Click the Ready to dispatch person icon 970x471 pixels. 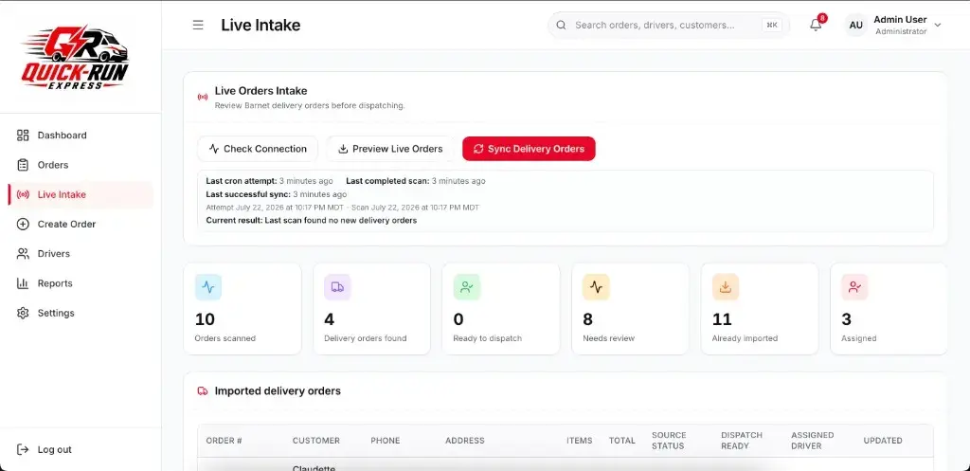[467, 287]
